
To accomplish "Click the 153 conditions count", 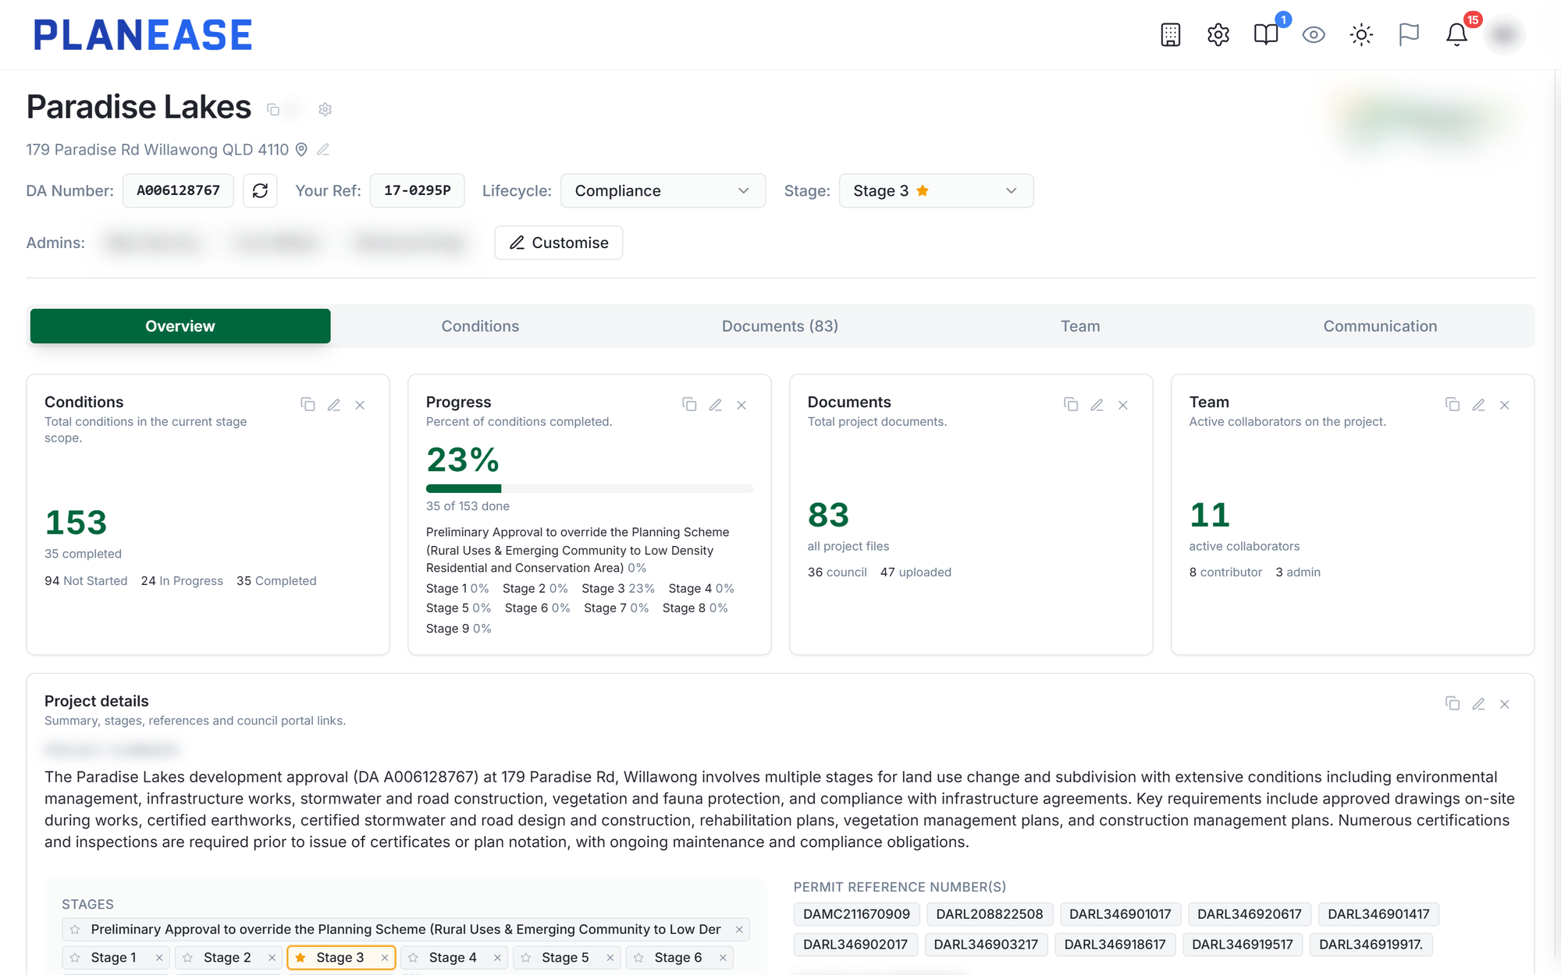I will tap(76, 523).
